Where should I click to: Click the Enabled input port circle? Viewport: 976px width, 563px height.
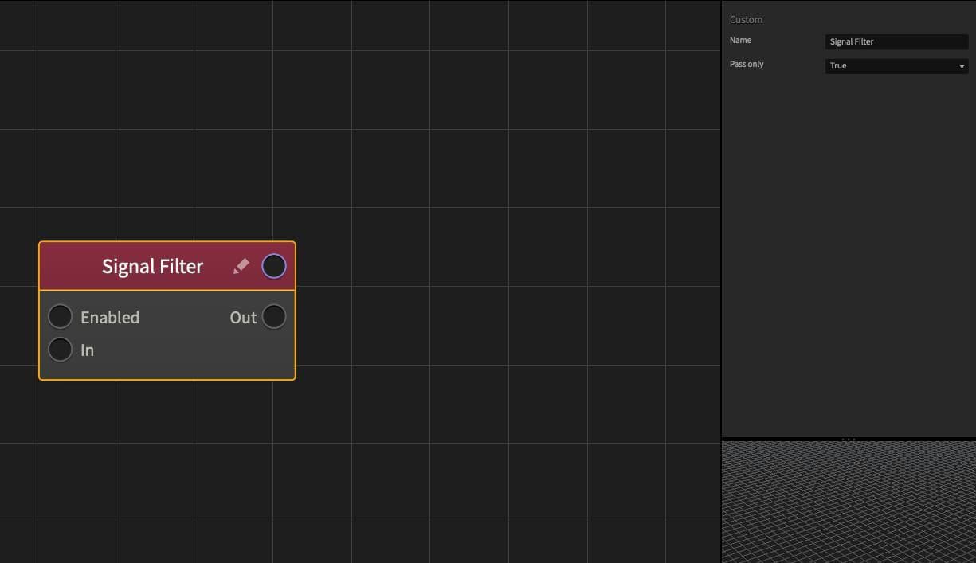point(61,317)
